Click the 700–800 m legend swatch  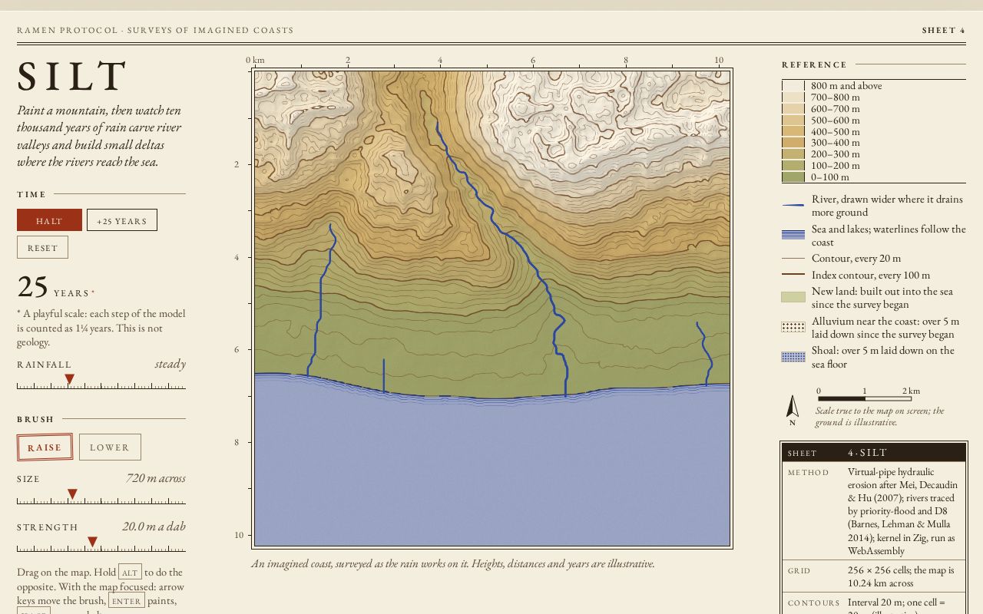[793, 97]
